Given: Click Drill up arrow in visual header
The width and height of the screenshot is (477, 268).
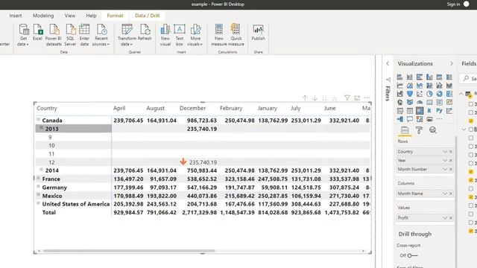Looking at the screenshot, I should tap(305, 98).
